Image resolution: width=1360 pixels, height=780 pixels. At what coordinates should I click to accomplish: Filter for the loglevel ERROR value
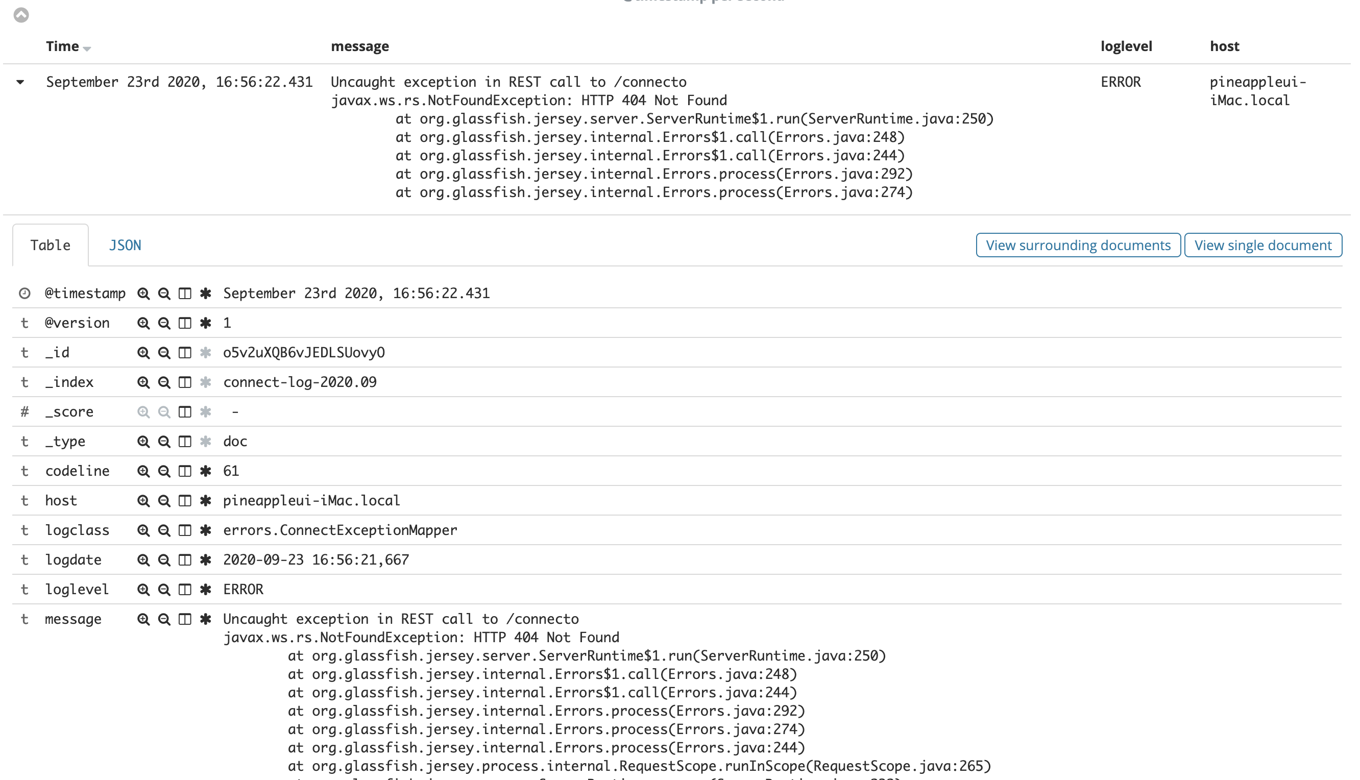143,590
